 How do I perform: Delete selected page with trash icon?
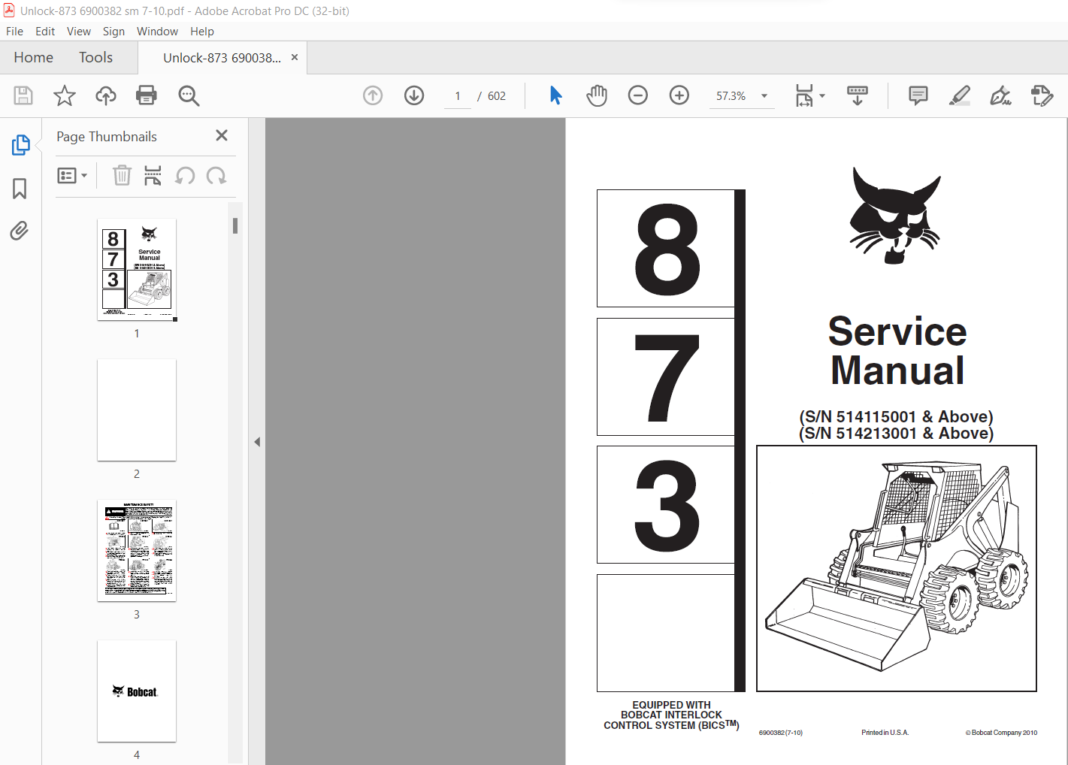122,176
